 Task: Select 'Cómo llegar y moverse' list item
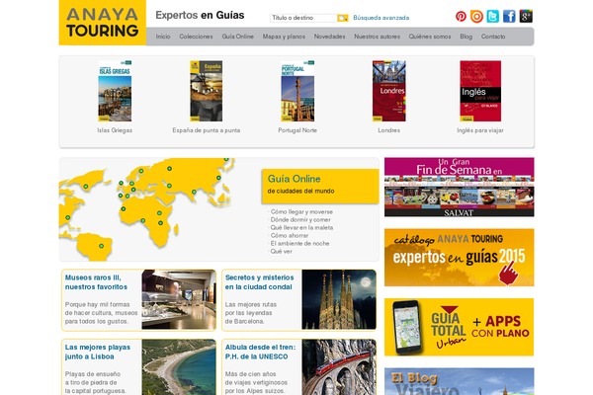tap(301, 212)
